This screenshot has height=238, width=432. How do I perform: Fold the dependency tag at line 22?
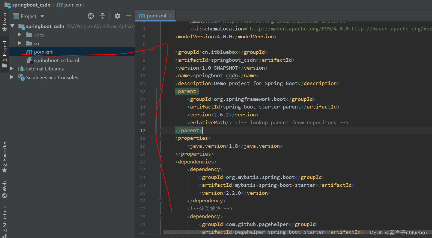click(x=160, y=170)
